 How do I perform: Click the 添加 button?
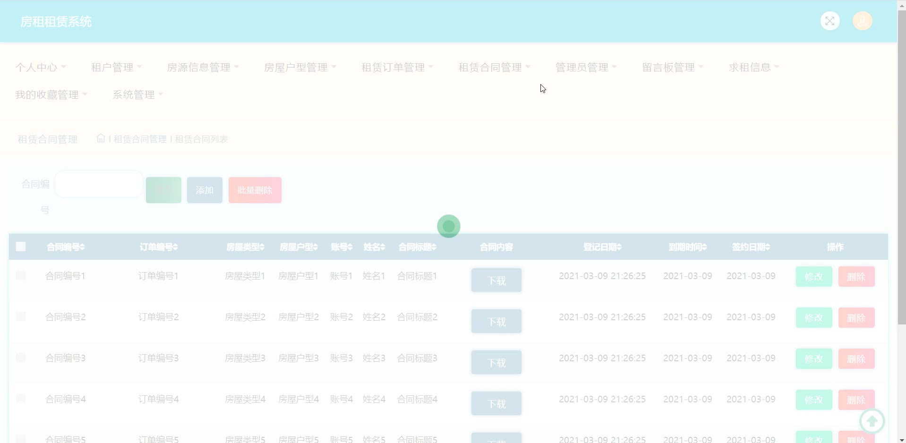click(205, 190)
